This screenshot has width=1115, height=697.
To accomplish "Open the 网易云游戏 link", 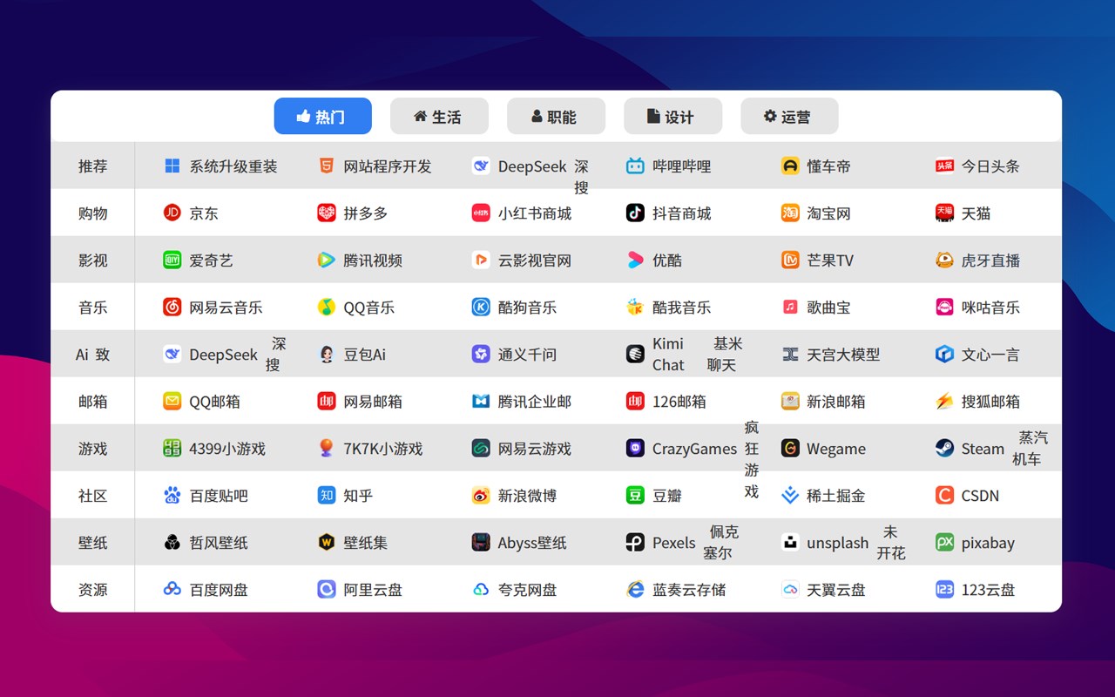I will click(535, 448).
